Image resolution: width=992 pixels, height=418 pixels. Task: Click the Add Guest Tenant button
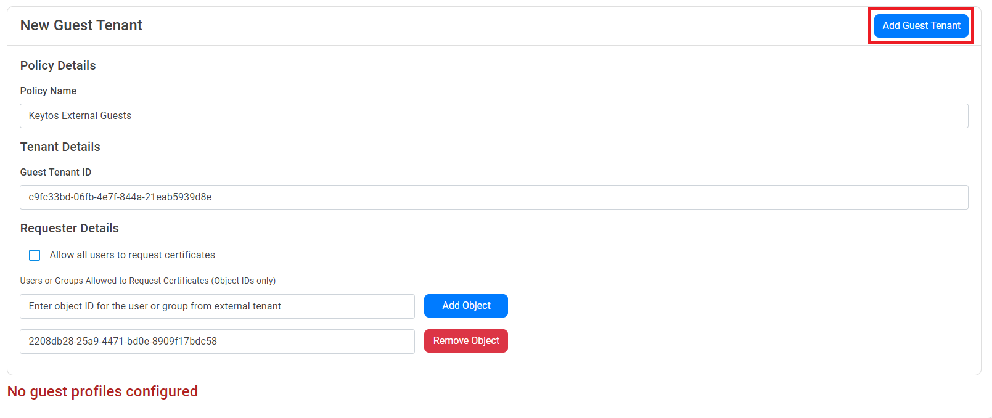pyautogui.click(x=920, y=25)
